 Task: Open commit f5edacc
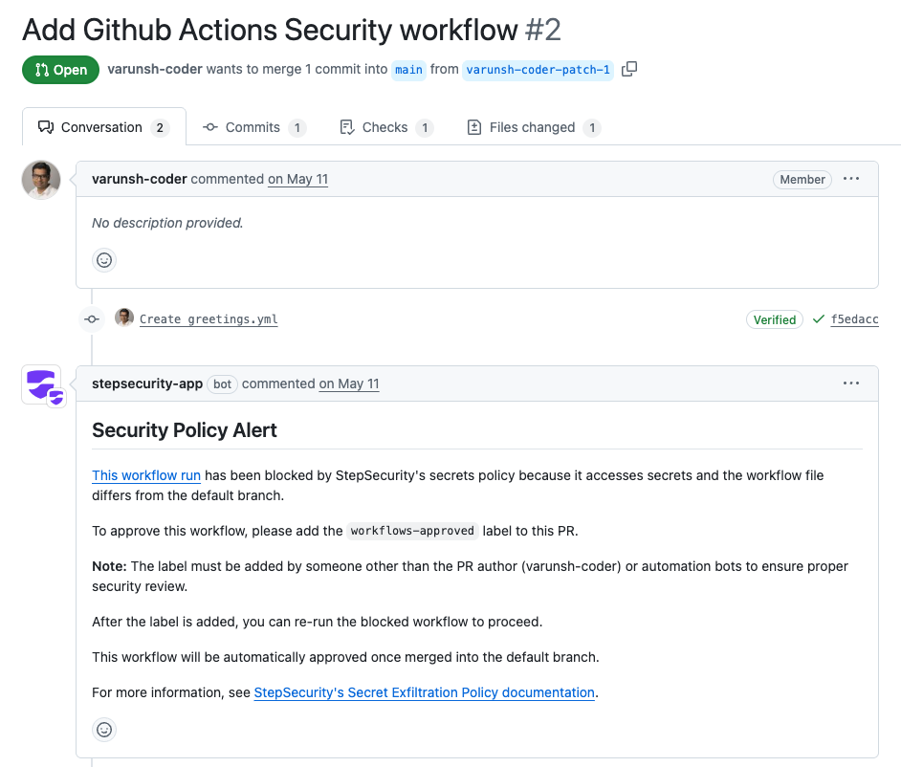click(854, 318)
